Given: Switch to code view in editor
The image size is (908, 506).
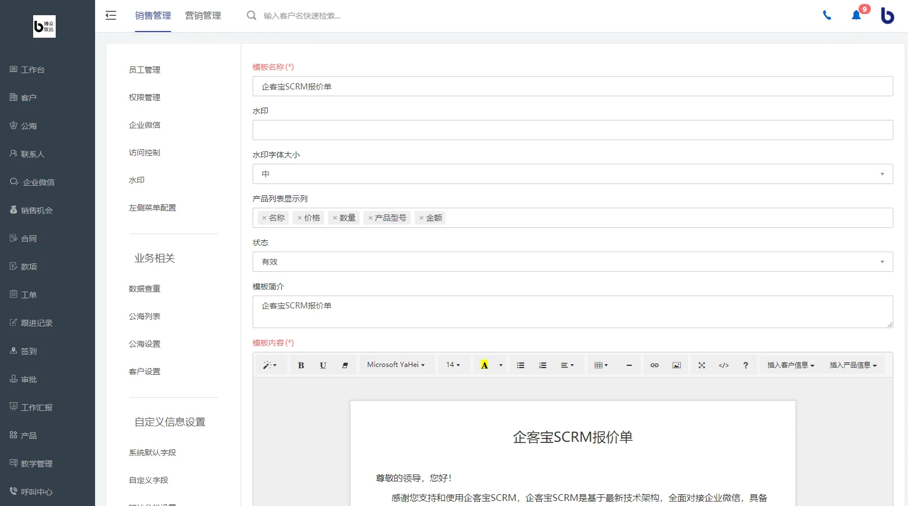Looking at the screenshot, I should pyautogui.click(x=723, y=365).
